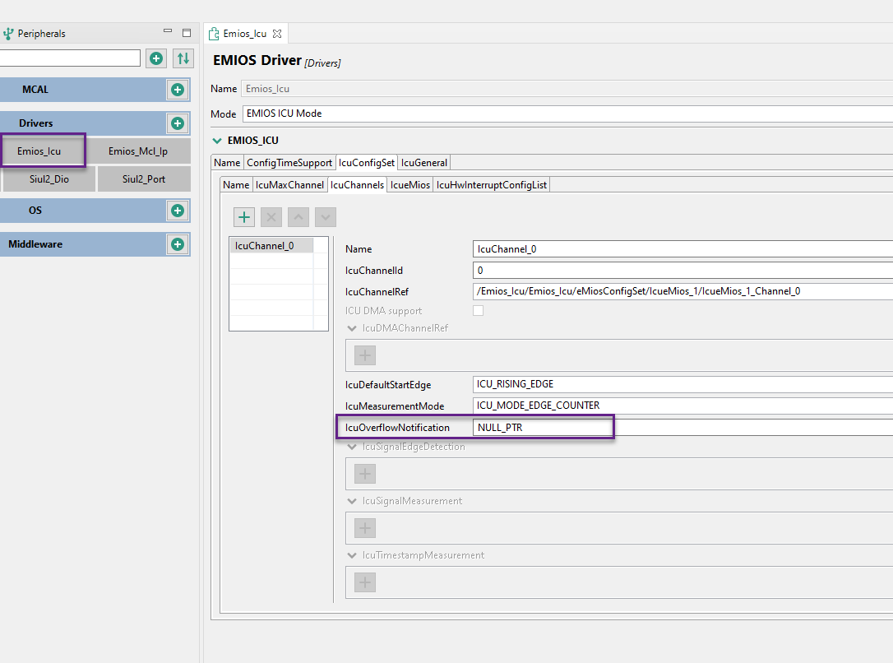Add a new MCAL component
Screen dimensions: 893x663
(177, 90)
